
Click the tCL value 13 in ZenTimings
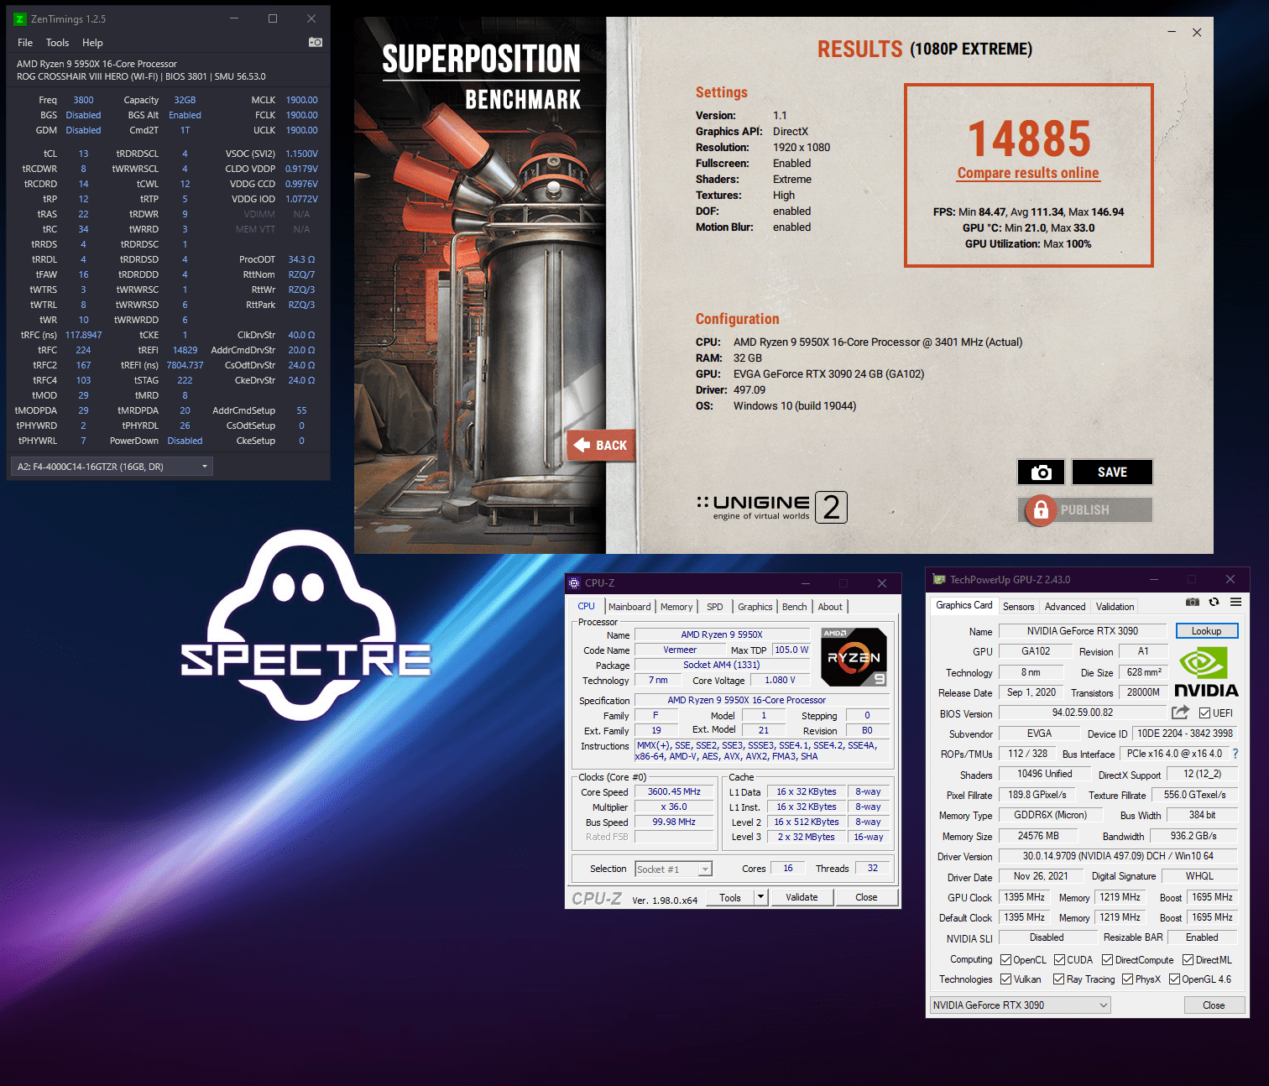point(83,154)
